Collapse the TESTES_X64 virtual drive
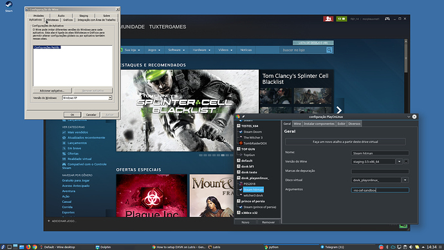Viewport: 444px width, 250px height. pyautogui.click(x=239, y=126)
